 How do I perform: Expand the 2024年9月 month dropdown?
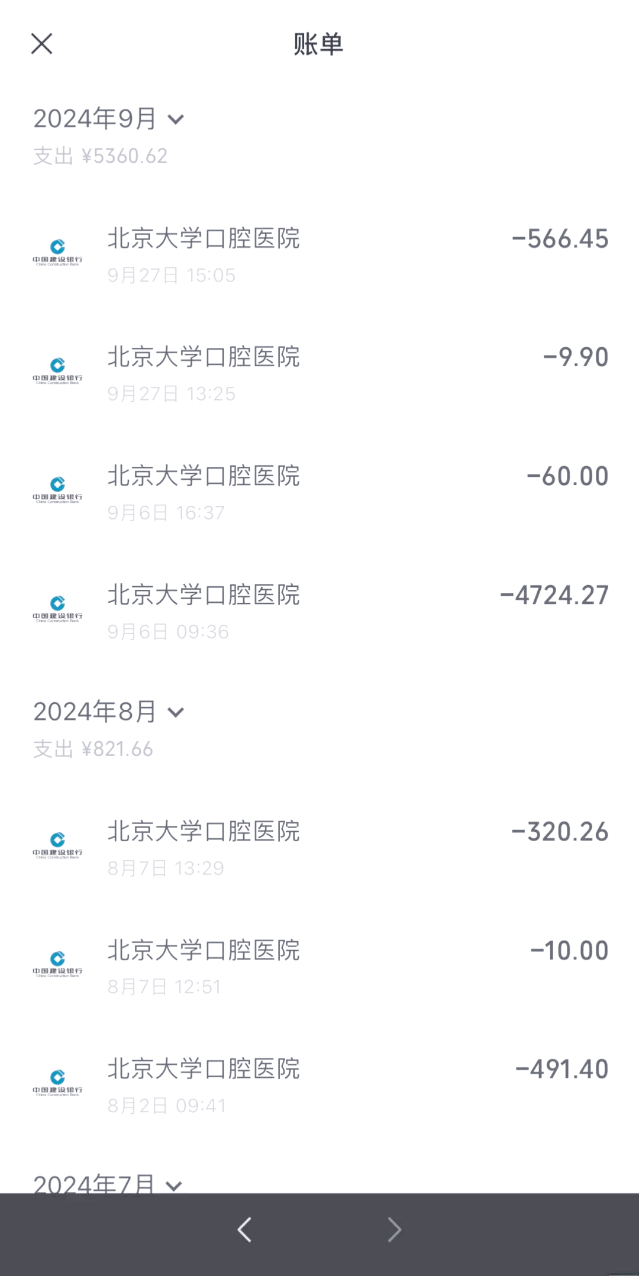click(x=176, y=119)
